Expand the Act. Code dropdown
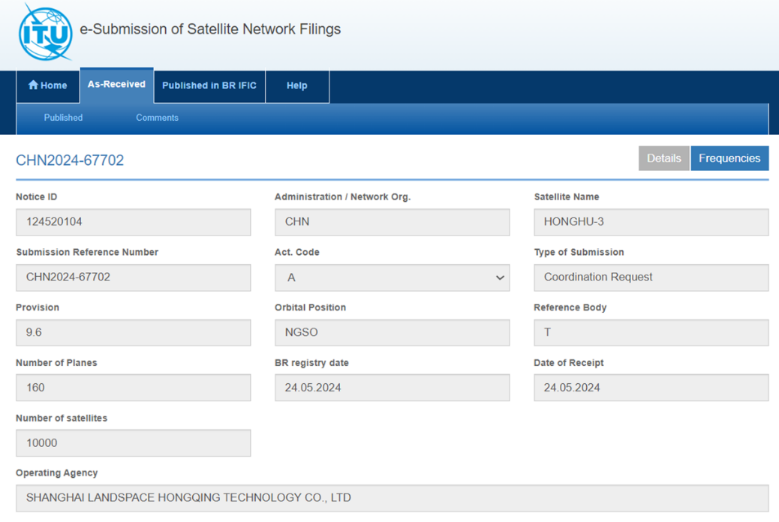Viewport: 779px width, 522px height. point(392,277)
